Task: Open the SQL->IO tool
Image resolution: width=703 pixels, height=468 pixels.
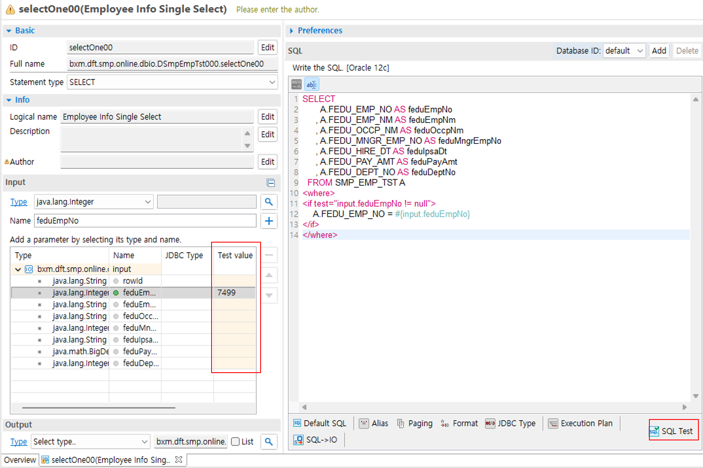Action: coord(316,440)
